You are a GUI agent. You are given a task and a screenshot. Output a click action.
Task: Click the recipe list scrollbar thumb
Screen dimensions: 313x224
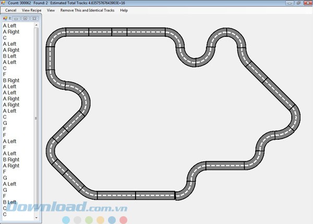click(37, 118)
